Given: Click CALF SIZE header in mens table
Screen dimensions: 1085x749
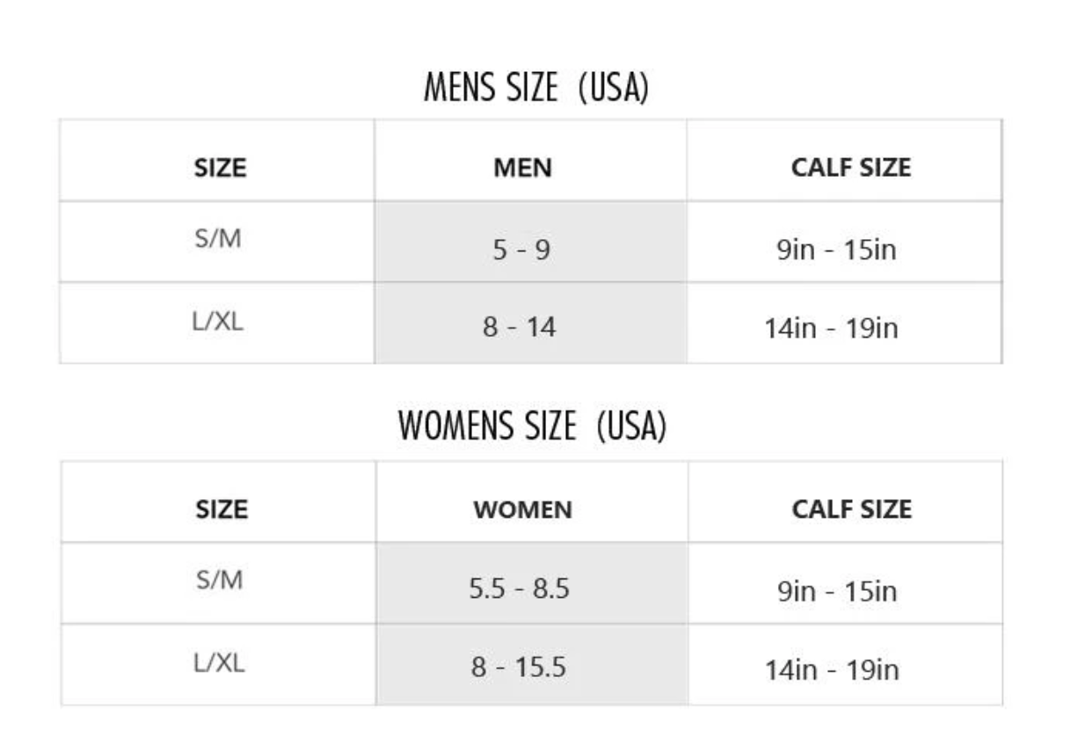Looking at the screenshot, I should (851, 167).
